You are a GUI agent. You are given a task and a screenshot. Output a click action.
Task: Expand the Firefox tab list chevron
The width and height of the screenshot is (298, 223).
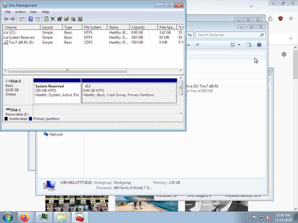251,6
